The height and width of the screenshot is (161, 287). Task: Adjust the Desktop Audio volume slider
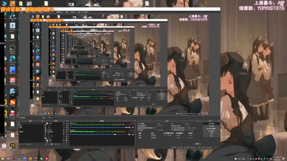click(99, 135)
